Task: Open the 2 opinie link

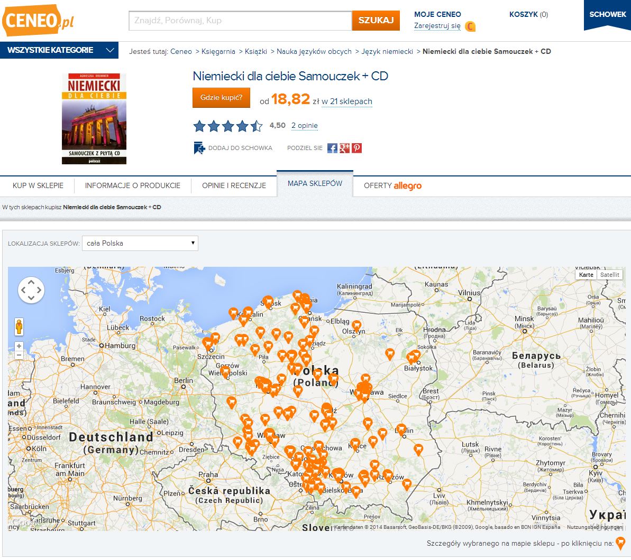Action: click(x=305, y=126)
